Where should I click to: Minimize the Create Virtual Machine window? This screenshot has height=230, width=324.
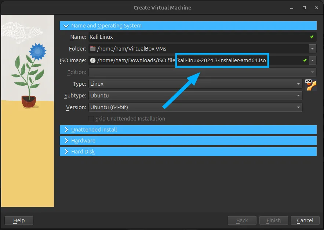[x=292, y=8]
